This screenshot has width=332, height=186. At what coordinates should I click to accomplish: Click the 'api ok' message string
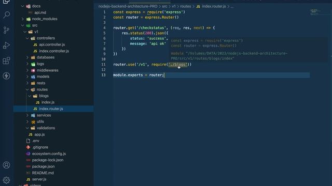point(158,43)
